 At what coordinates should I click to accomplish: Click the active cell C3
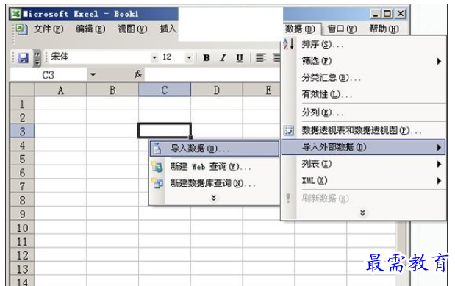point(165,131)
